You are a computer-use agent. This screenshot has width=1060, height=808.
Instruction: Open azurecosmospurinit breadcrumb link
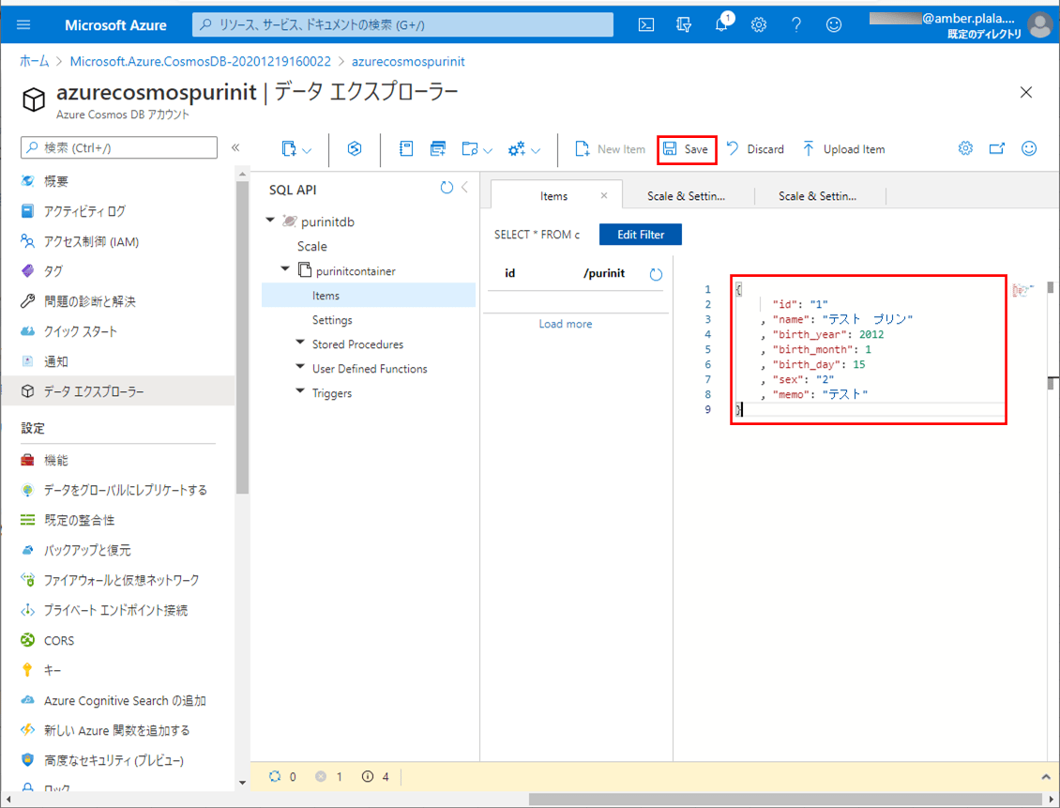[408, 62]
